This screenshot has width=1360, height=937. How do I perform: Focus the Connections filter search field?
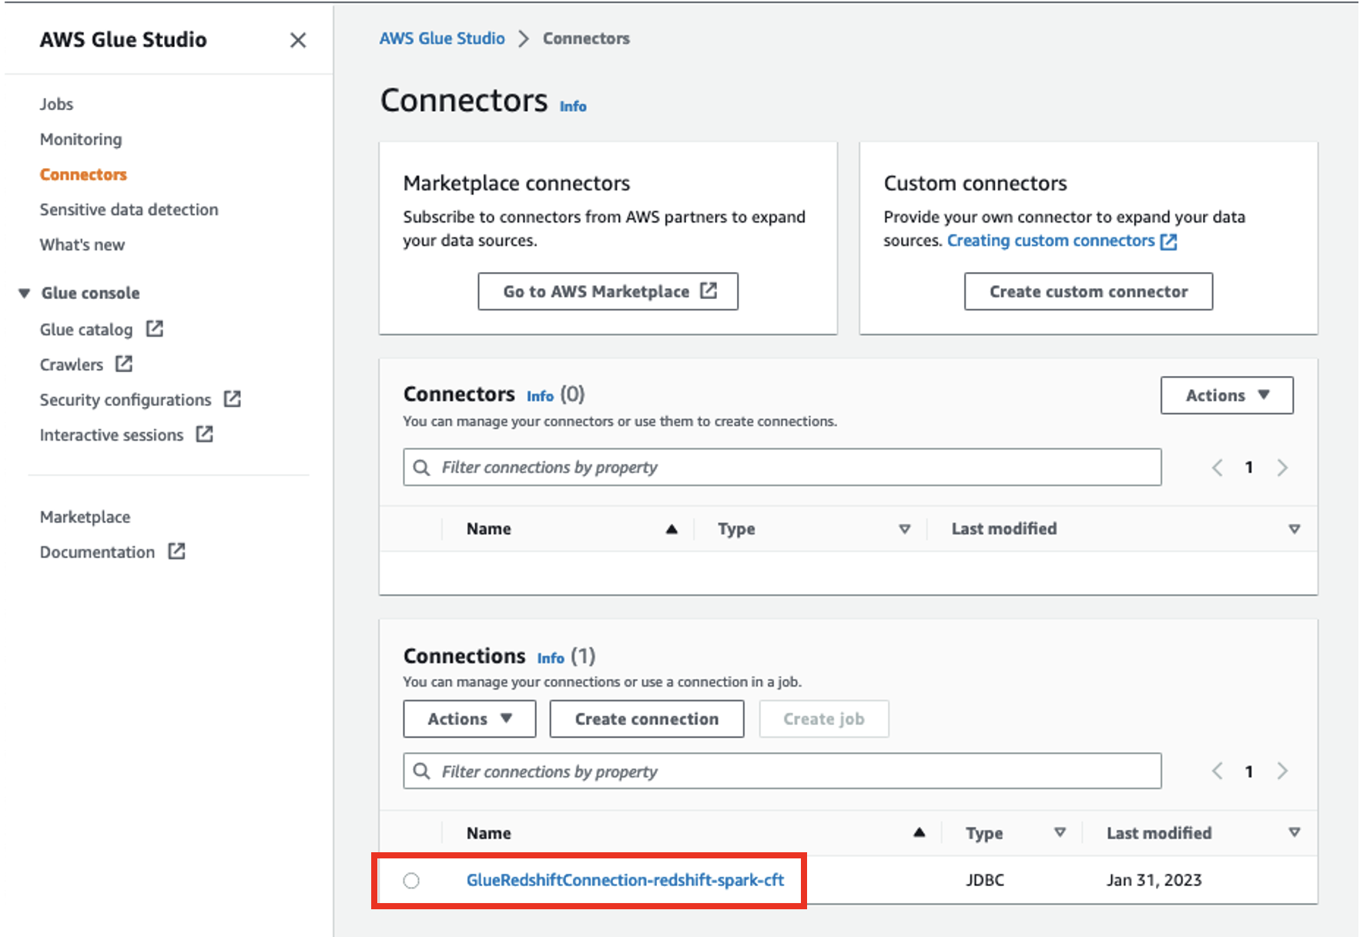tap(782, 771)
